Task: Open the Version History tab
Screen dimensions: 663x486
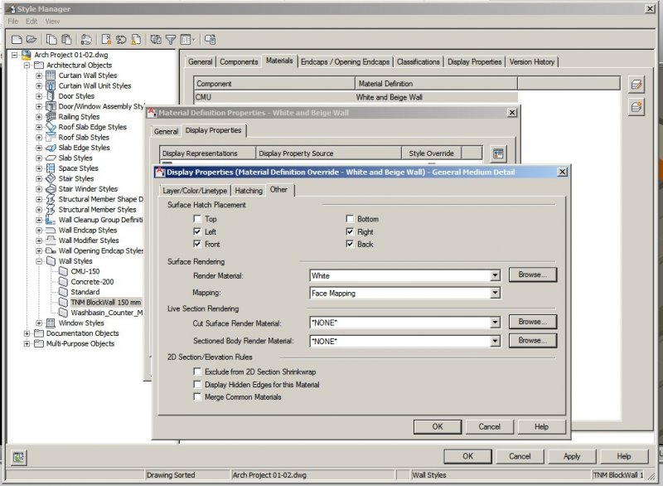Action: click(532, 61)
